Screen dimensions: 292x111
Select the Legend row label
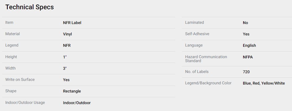coord(12,45)
